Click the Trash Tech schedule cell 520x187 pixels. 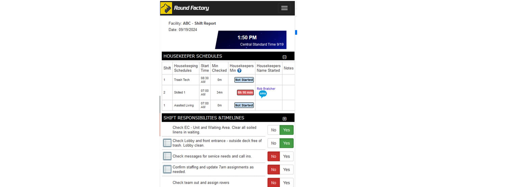pos(186,80)
